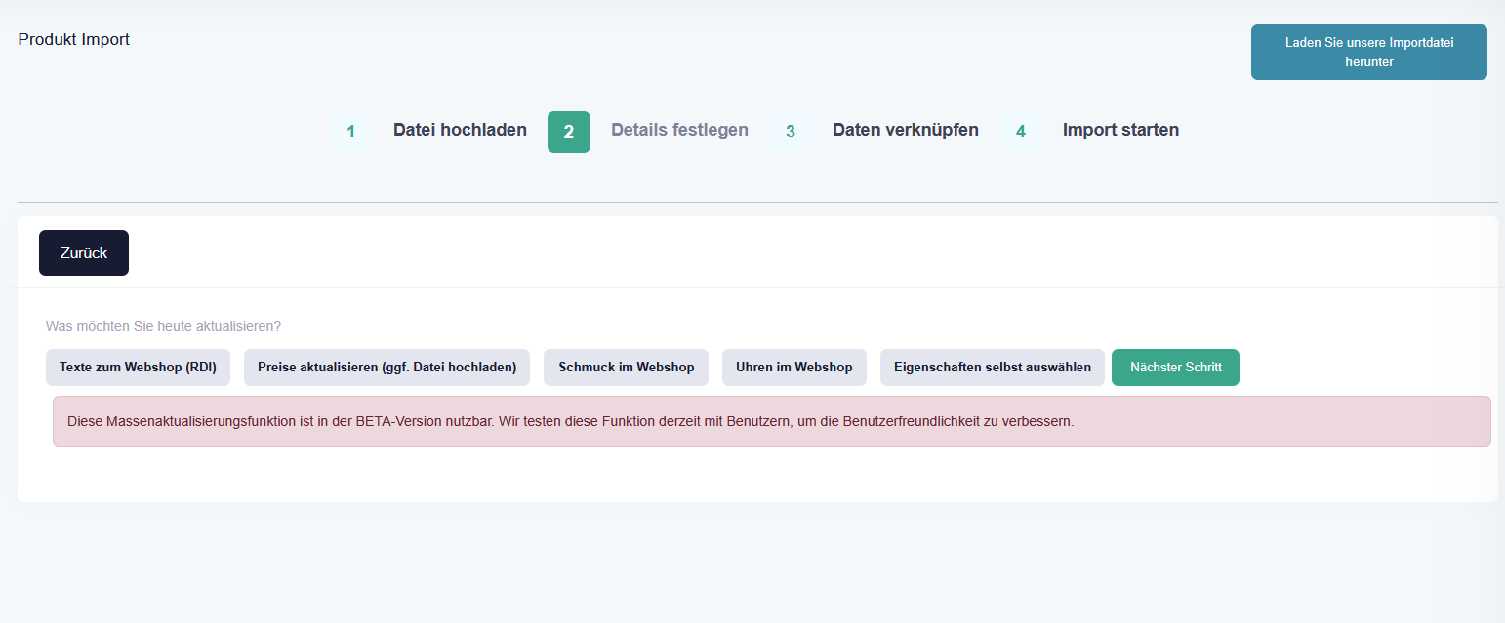This screenshot has width=1505, height=623.
Task: Click the highlighted step 2 number badge
Action: tap(569, 132)
